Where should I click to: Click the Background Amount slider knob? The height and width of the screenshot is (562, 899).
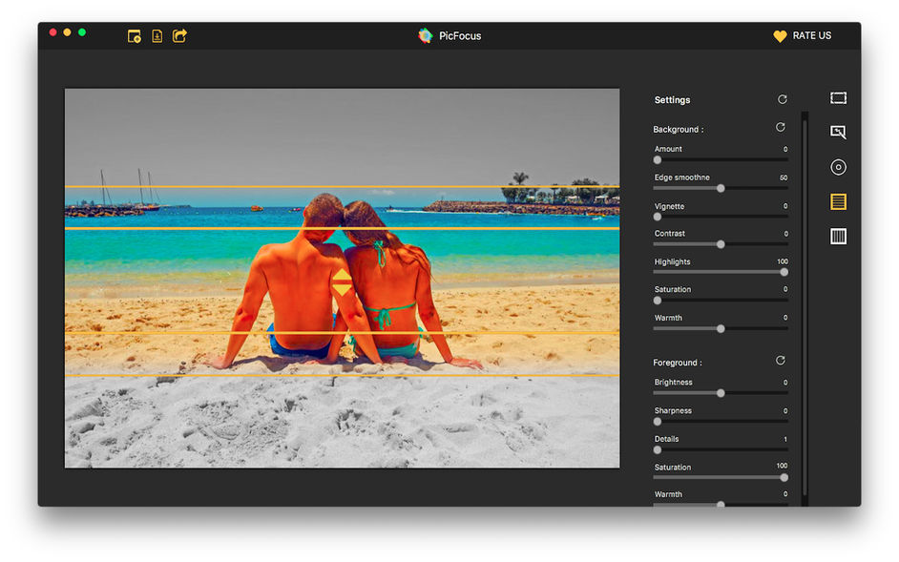click(x=658, y=160)
